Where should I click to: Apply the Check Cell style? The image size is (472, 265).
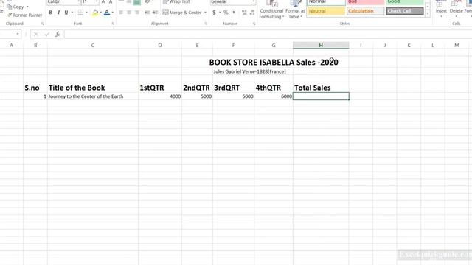point(405,11)
